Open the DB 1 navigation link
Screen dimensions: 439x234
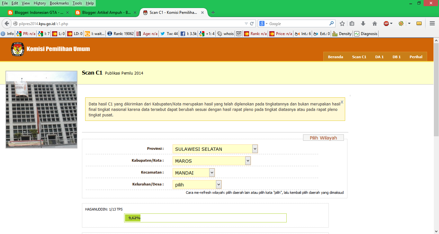pos(397,57)
